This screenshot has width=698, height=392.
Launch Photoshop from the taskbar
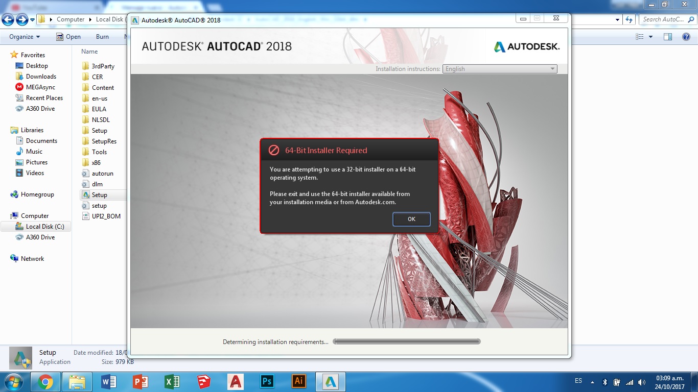coord(267,381)
